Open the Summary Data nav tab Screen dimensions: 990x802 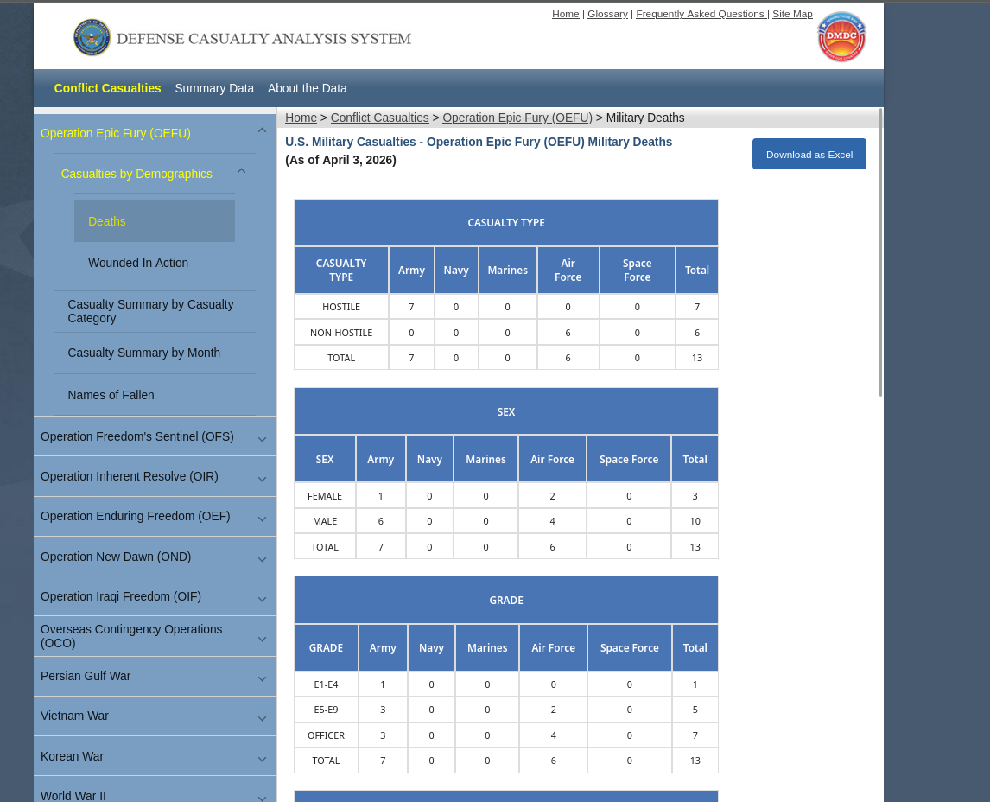click(x=214, y=88)
